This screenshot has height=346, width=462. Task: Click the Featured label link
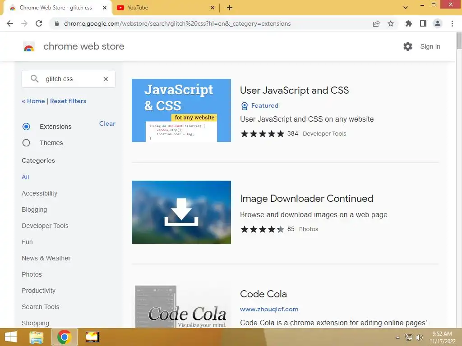264,105
